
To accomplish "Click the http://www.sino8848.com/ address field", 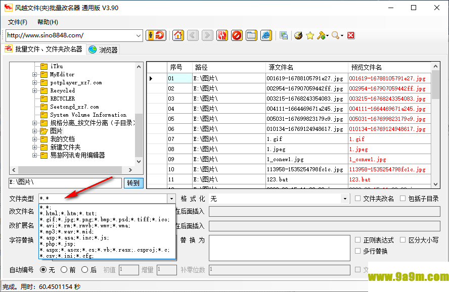I will point(70,35).
